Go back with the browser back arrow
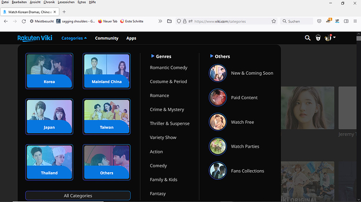 (6, 21)
